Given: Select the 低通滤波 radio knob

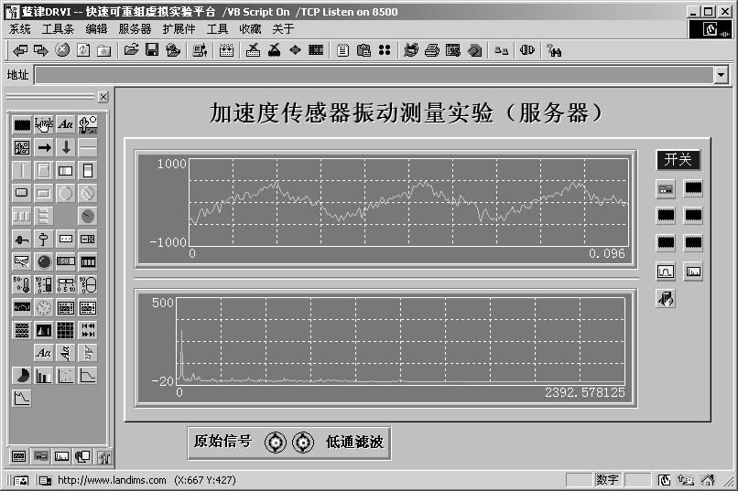Looking at the screenshot, I should coord(303,443).
